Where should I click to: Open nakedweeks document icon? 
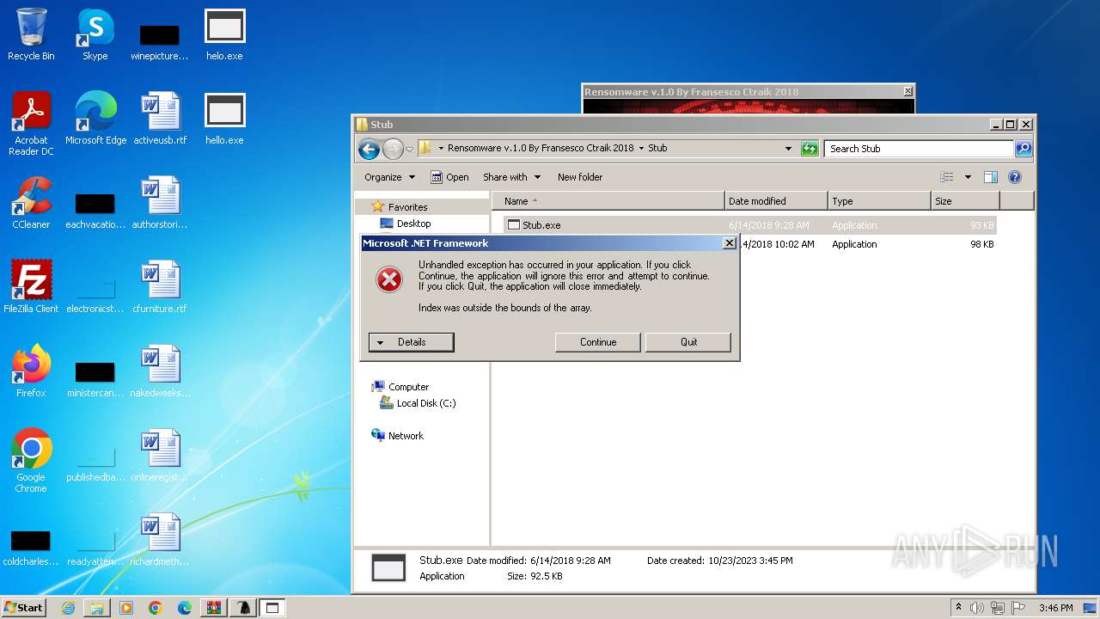click(x=160, y=372)
